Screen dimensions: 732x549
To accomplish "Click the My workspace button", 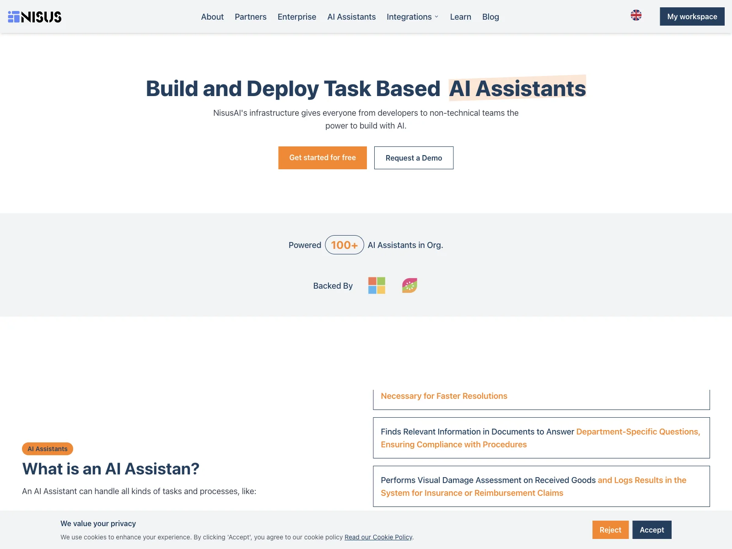I will 692,16.
